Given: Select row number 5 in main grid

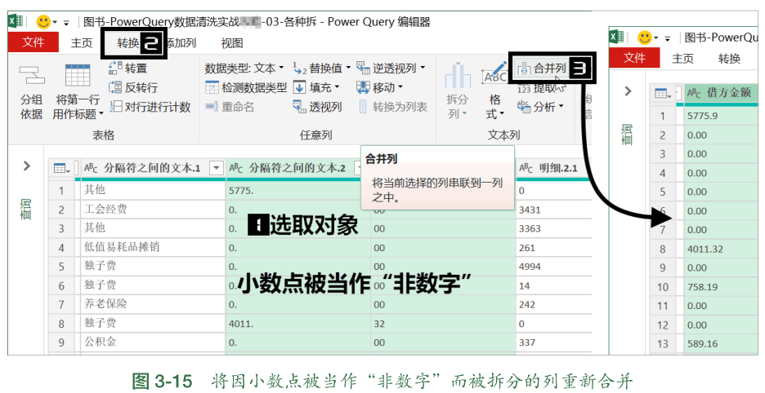Looking at the screenshot, I should [62, 267].
